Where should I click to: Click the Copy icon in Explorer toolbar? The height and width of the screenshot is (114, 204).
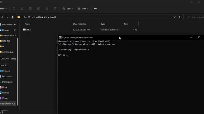coord(22,9)
